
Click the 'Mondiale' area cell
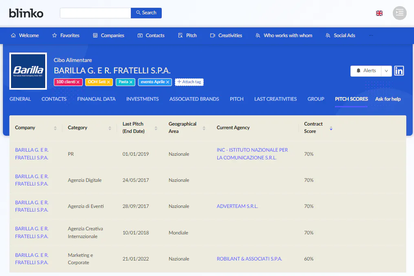[x=178, y=233]
